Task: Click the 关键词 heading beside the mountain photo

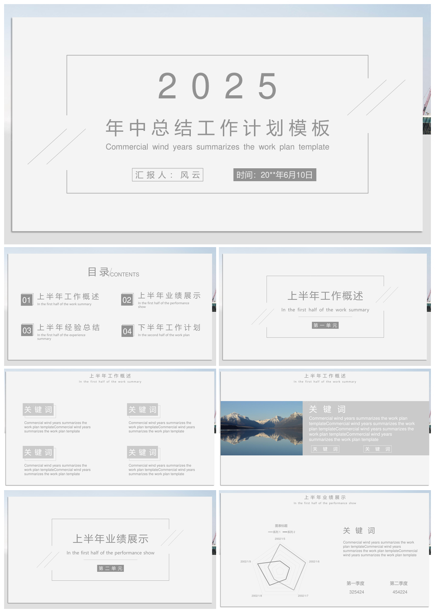Action: (327, 409)
